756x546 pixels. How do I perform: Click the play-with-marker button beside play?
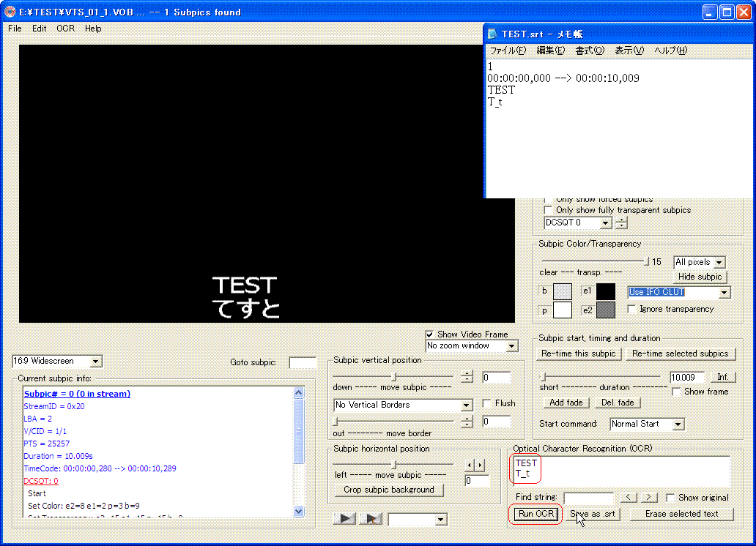point(371,519)
